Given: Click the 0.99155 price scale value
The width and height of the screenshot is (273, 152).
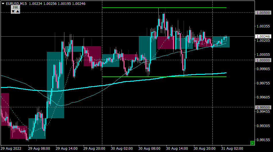Looking at the screenshot, I should (x=263, y=140).
